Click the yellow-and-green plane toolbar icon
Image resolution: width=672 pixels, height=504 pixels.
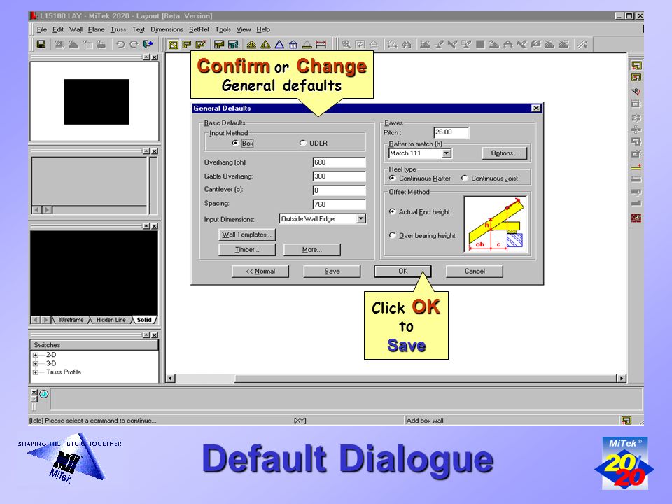219,44
